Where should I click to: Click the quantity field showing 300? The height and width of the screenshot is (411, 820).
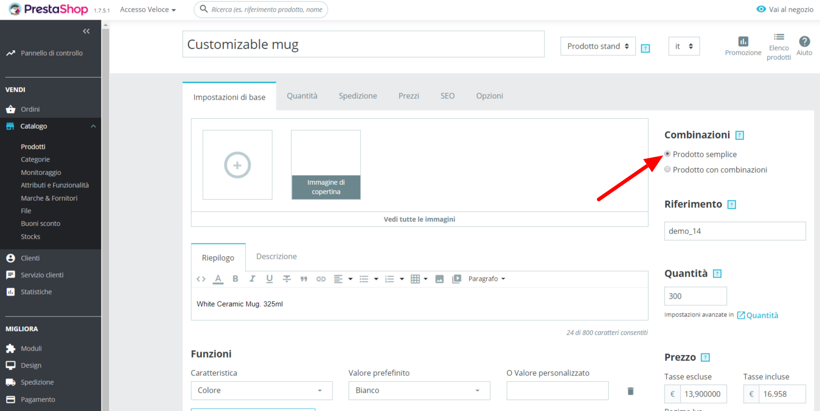[x=696, y=296]
